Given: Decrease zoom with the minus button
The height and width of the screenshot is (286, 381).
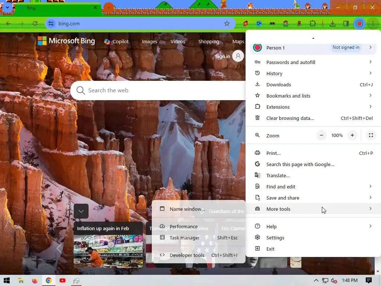Looking at the screenshot, I should click(321, 135).
